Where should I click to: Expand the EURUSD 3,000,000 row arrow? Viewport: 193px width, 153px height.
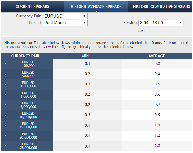click(x=5, y=95)
